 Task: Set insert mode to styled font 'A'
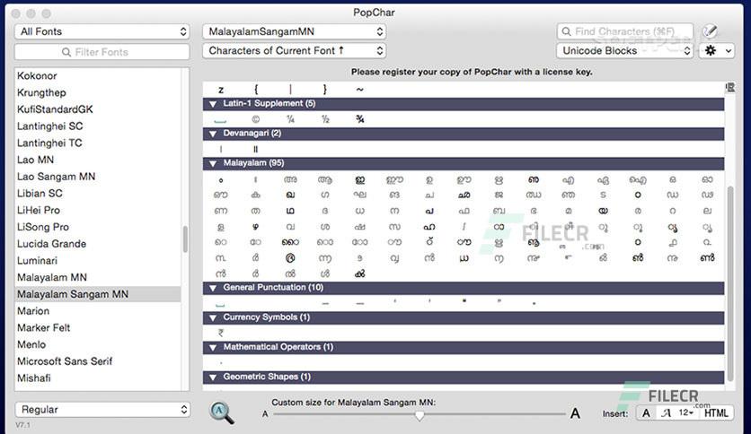[x=666, y=413]
